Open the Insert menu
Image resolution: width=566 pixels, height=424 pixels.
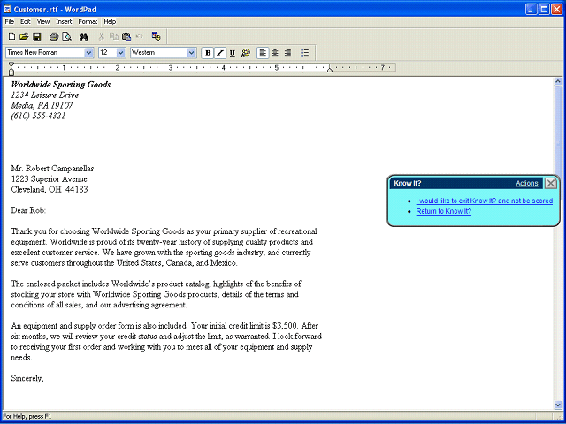point(64,21)
